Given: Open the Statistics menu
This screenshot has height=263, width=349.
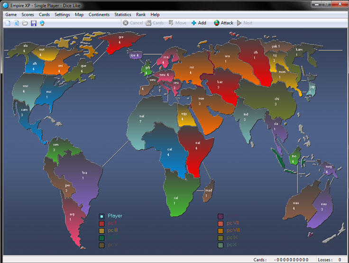Looking at the screenshot, I should [123, 15].
